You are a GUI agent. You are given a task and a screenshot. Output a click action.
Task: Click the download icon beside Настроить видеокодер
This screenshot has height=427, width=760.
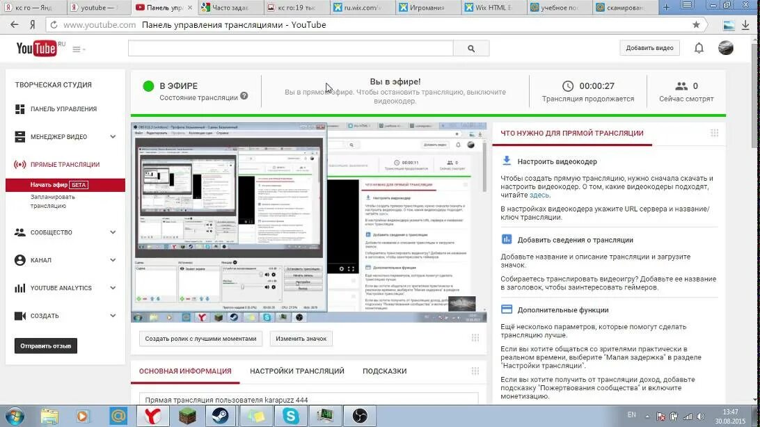(x=507, y=161)
